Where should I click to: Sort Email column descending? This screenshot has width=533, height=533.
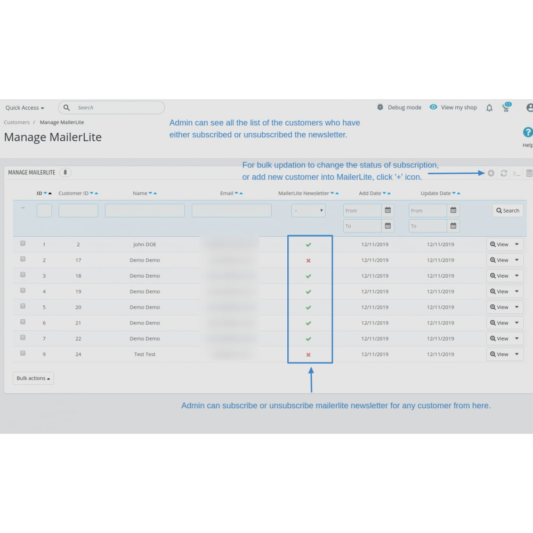236,193
